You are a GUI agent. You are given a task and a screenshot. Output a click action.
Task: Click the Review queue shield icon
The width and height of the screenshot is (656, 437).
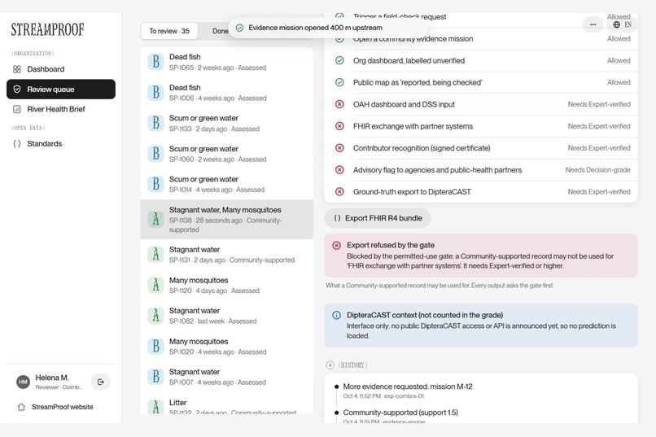(17, 89)
